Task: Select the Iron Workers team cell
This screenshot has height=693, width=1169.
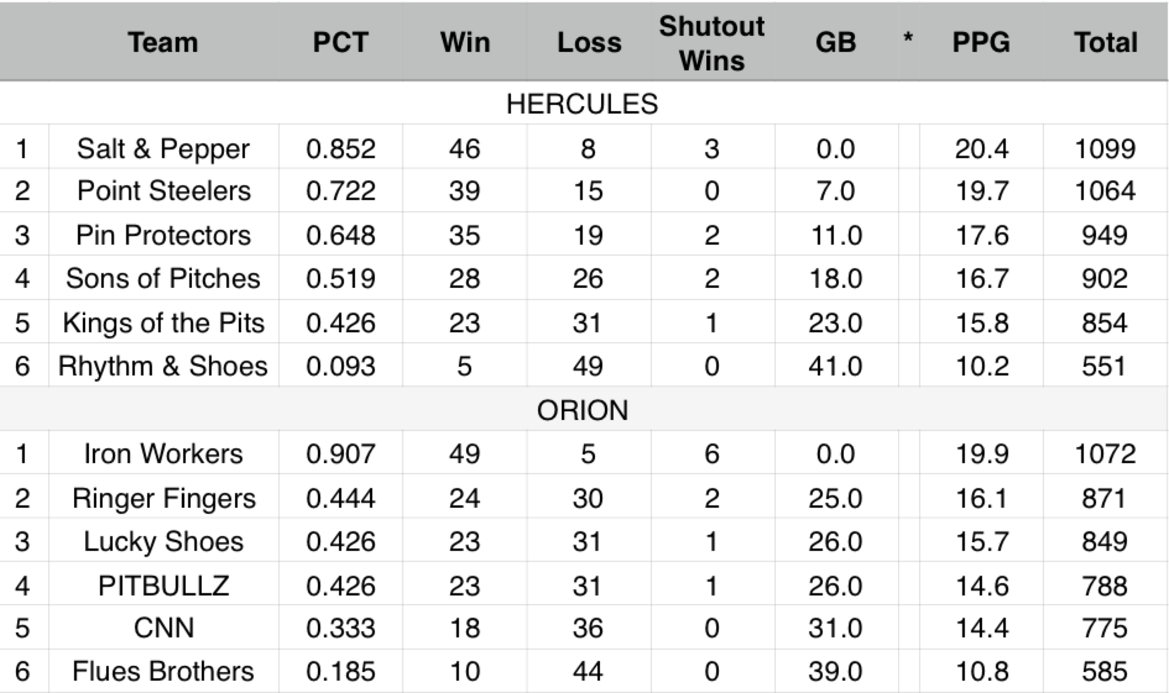Action: [163, 454]
